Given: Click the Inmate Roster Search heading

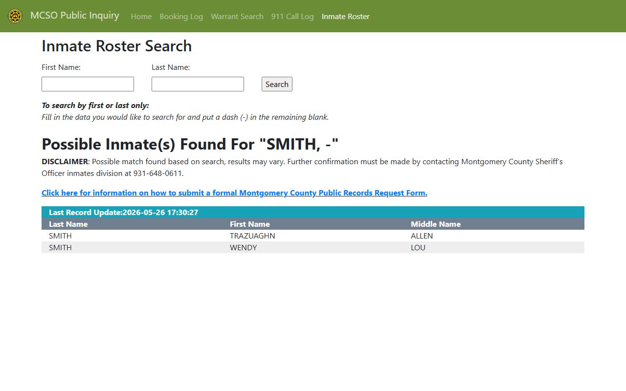Looking at the screenshot, I should (116, 46).
